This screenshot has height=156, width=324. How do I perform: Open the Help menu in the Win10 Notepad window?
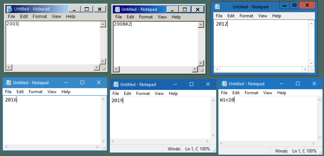tap(282, 93)
